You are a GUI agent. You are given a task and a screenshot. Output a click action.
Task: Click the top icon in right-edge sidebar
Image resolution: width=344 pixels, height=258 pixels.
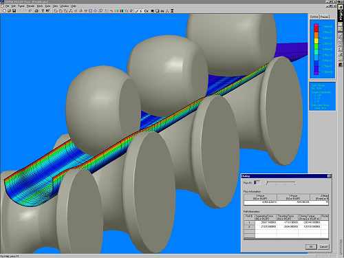pyautogui.click(x=341, y=7)
